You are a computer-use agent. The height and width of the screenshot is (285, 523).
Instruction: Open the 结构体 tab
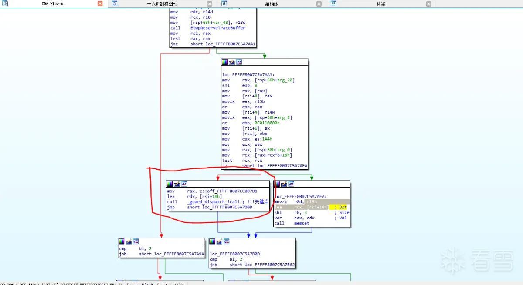(271, 4)
